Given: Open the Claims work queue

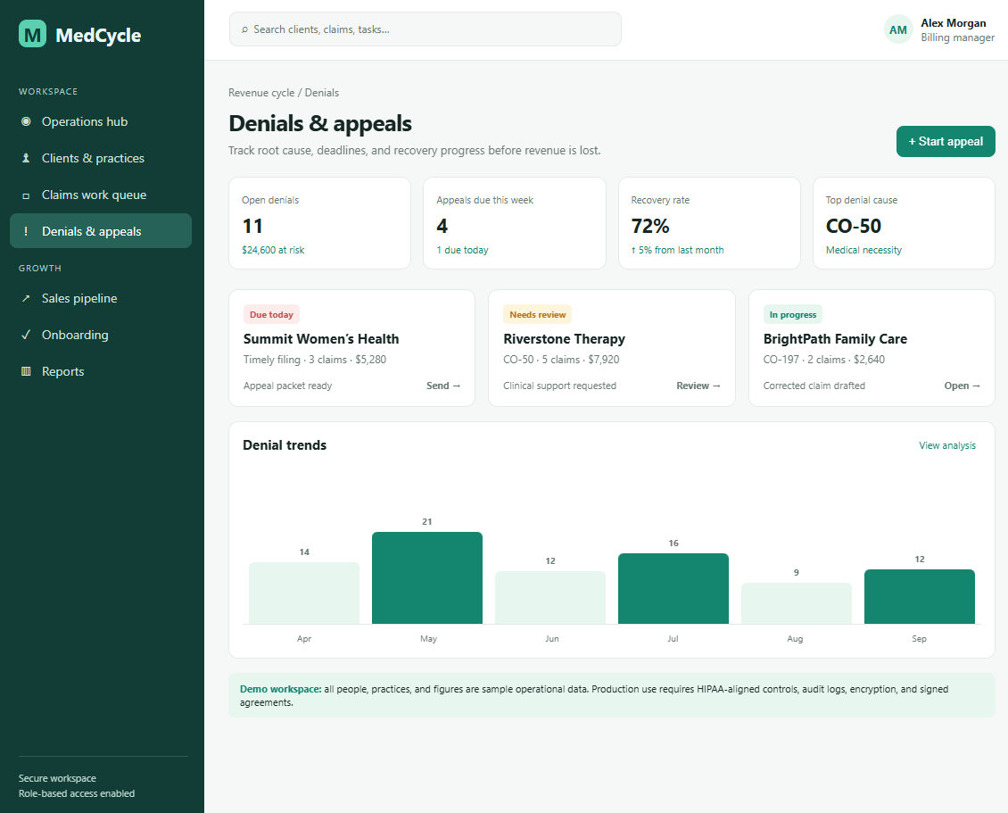Looking at the screenshot, I should (x=101, y=195).
